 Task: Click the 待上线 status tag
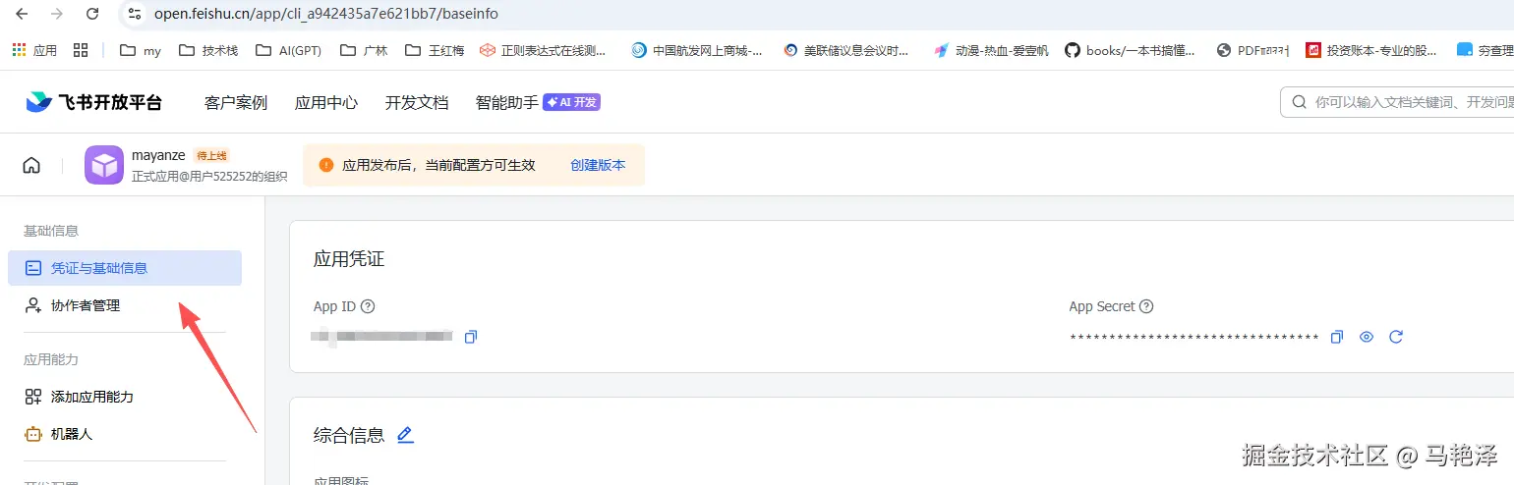point(211,155)
